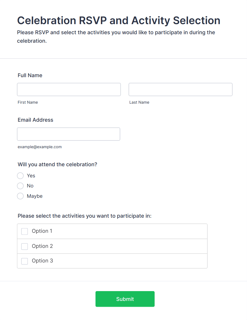Choose the No radio button

click(20, 186)
